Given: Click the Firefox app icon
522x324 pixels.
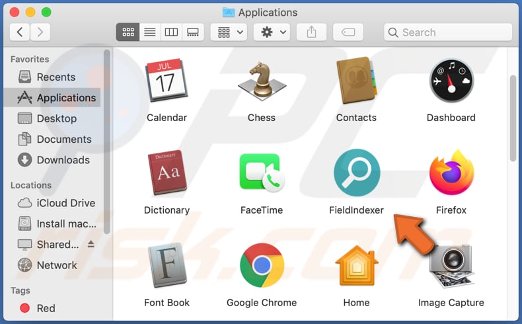Looking at the screenshot, I should point(451,173).
